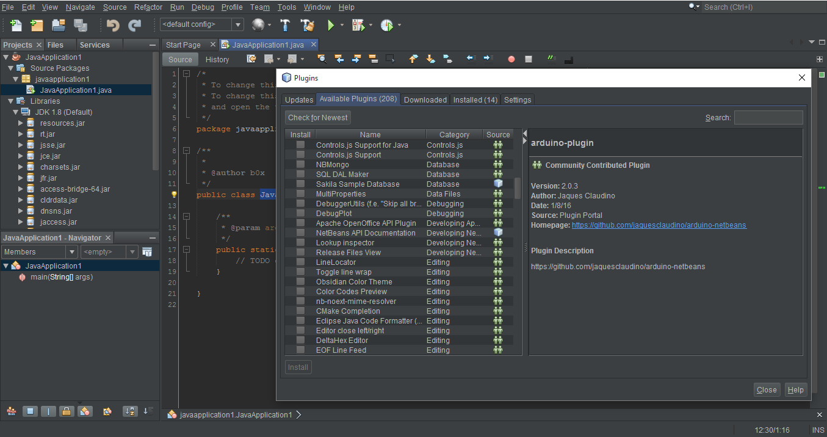Viewport: 827px width, 437px height.
Task: Click Find Previous Occurrence icon
Action: point(339,59)
